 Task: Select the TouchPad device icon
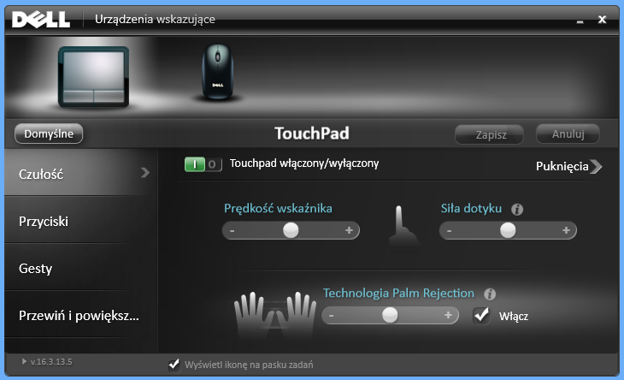point(93,76)
